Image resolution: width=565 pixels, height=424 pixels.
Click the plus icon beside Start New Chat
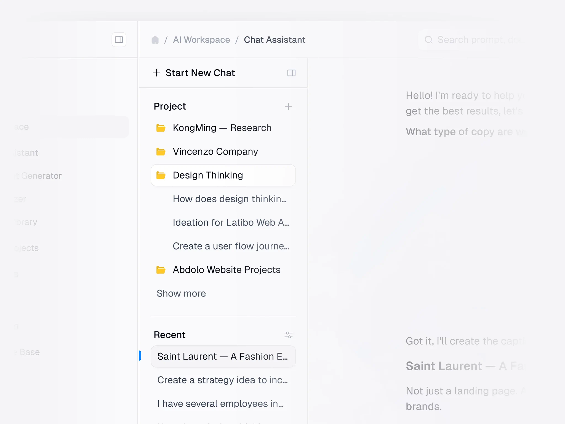point(156,73)
